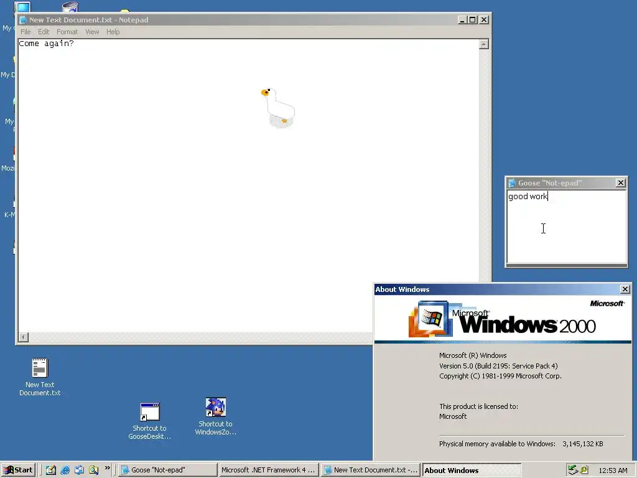637x478 pixels.
Task: Click the yellow tray icon beside the clock
Action: pyautogui.click(x=584, y=470)
